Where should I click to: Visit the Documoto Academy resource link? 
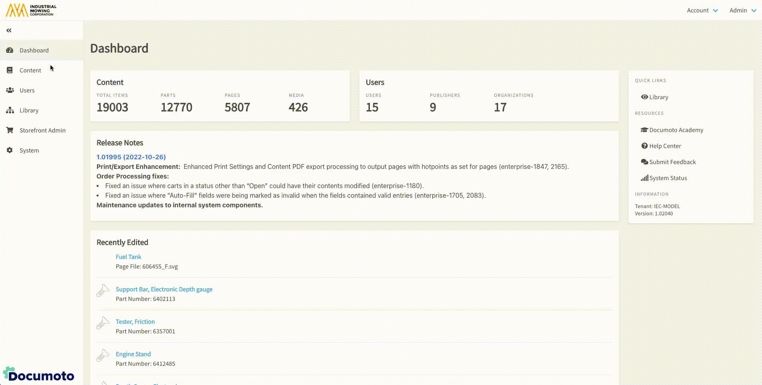(x=676, y=130)
